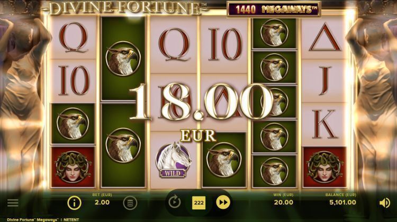Click the Medusa symbol on first reel
Image resolution: width=397 pixels, height=222 pixels.
coord(73,167)
